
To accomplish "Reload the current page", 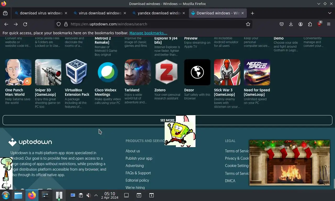I will pyautogui.click(x=25, y=24).
